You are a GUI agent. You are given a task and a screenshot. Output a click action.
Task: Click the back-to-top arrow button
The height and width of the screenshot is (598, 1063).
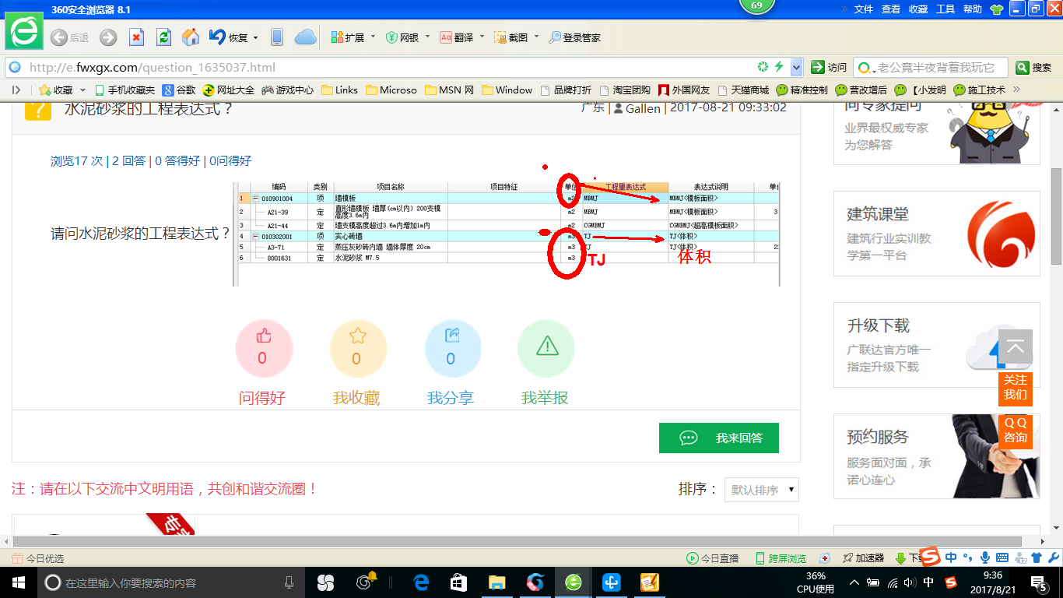coord(1016,347)
